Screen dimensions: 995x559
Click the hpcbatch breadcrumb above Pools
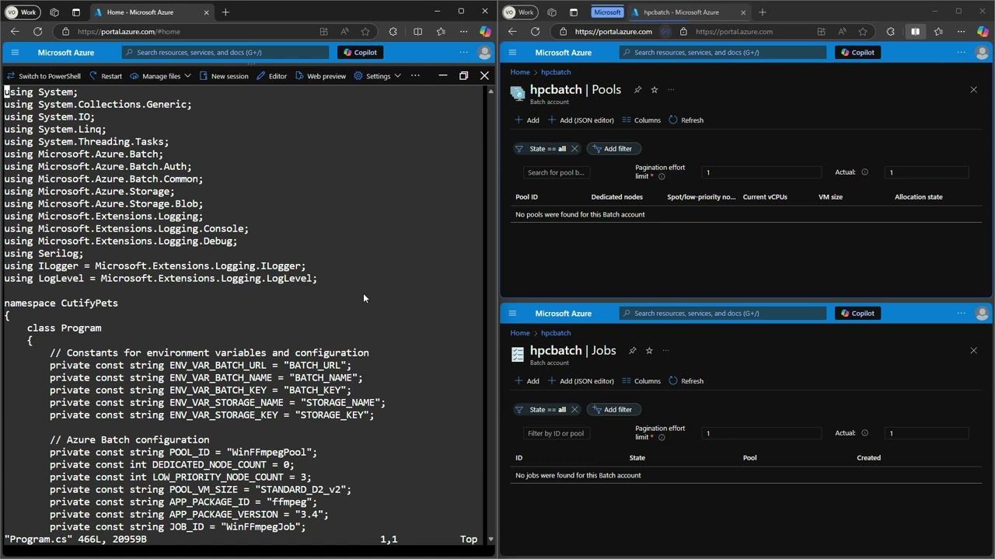coord(556,72)
